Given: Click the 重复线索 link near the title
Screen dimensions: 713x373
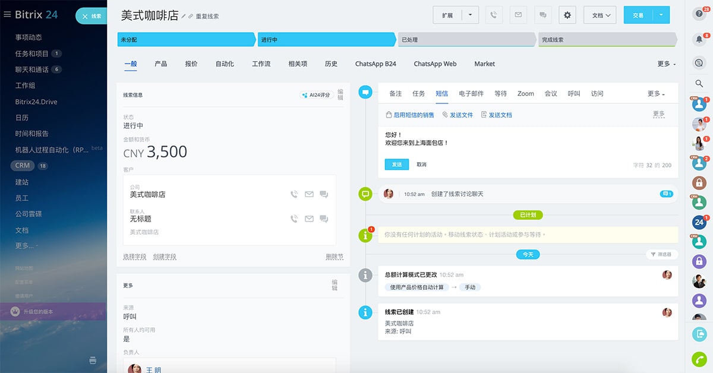Looking at the screenshot, I should tap(207, 17).
